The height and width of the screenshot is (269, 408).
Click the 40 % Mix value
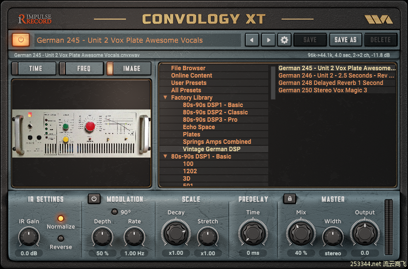coord(301,253)
